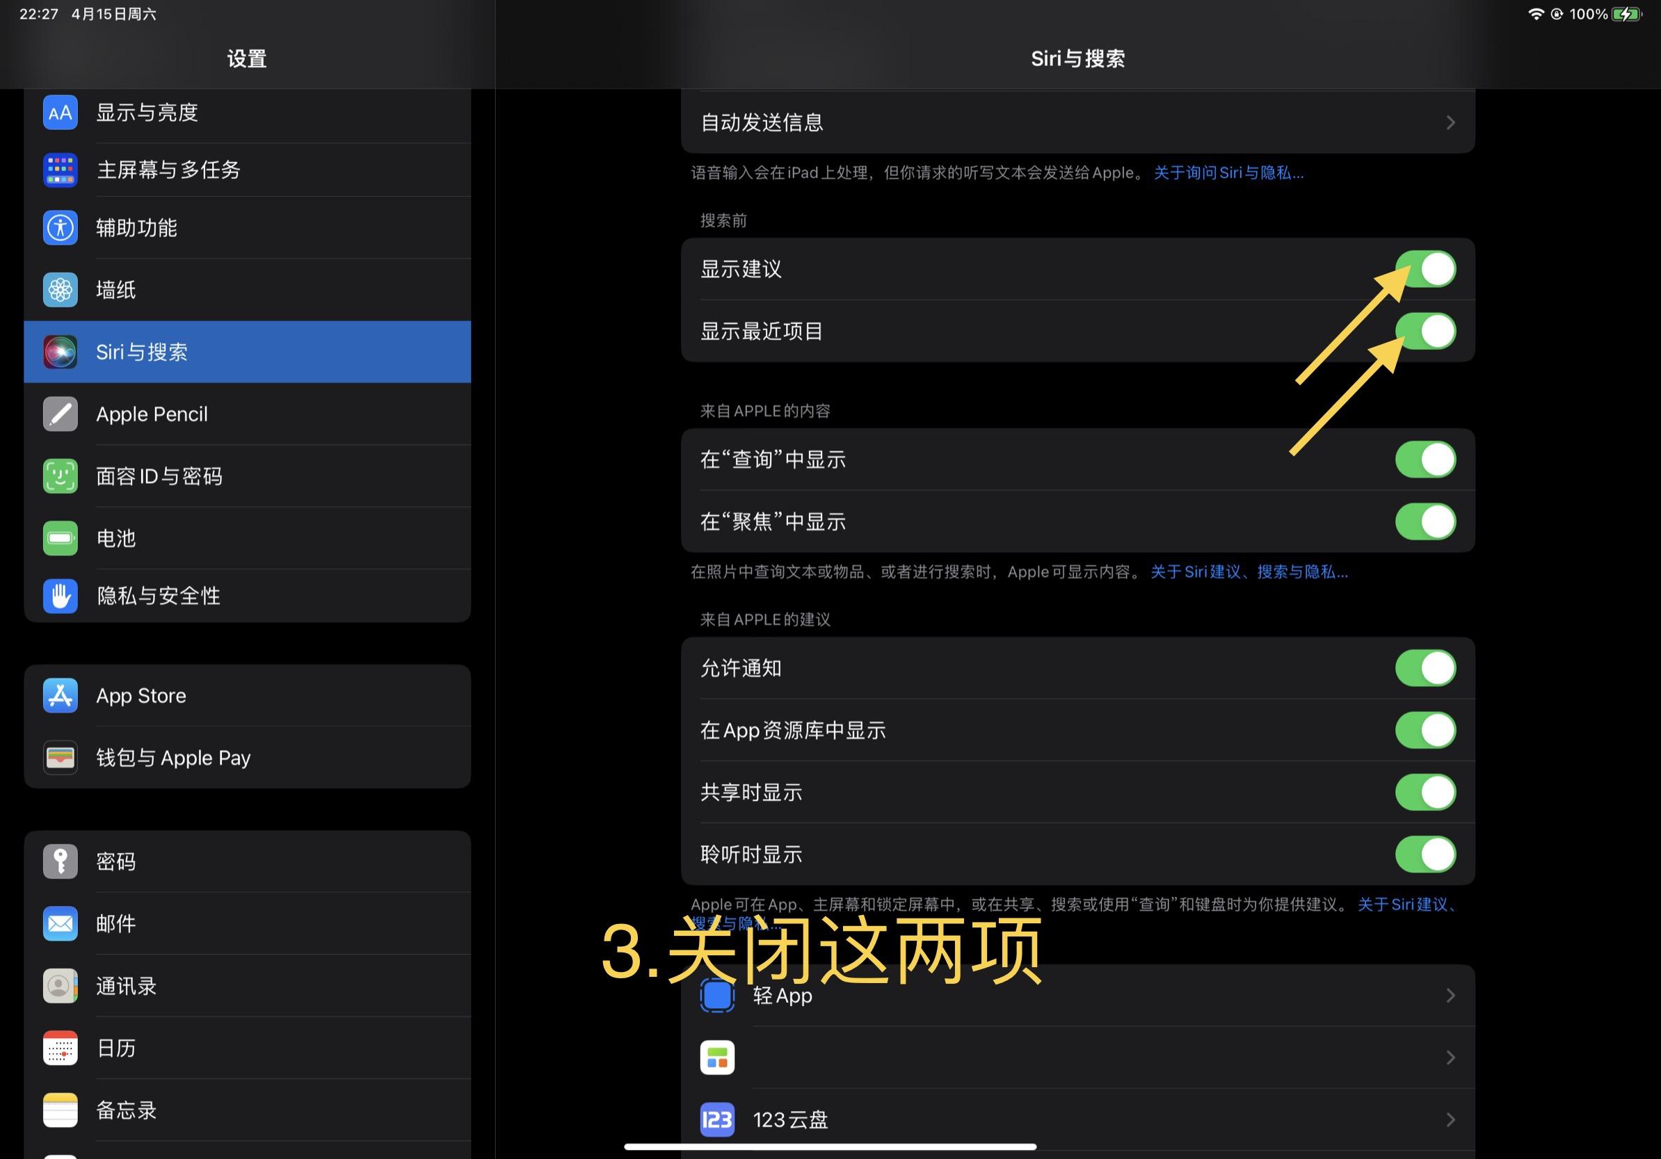Tap the battery charging status icon

pyautogui.click(x=1628, y=14)
